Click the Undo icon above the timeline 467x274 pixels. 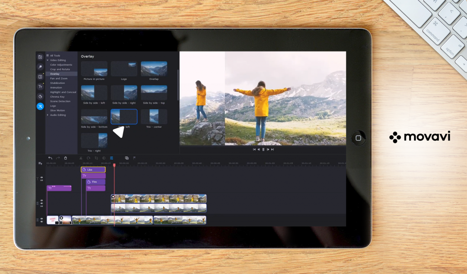[50, 158]
